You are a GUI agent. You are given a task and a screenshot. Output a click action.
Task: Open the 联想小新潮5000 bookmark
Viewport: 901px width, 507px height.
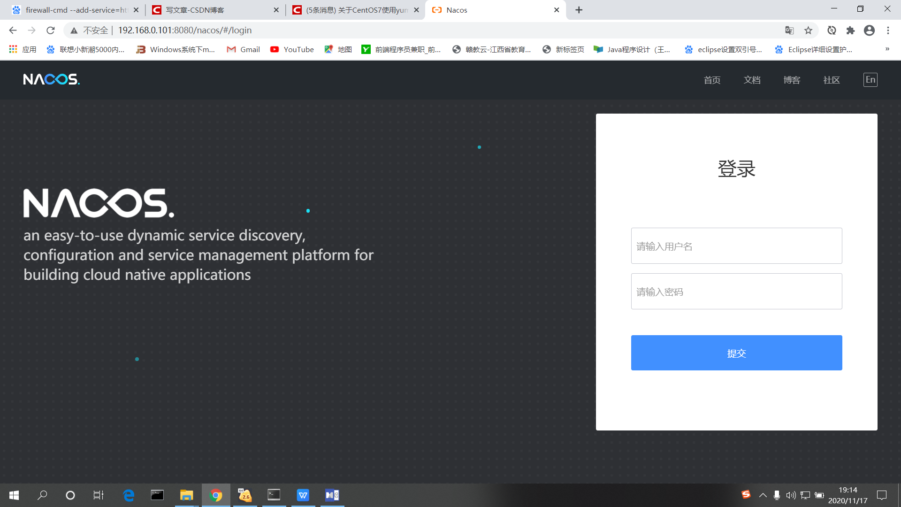click(x=85, y=49)
